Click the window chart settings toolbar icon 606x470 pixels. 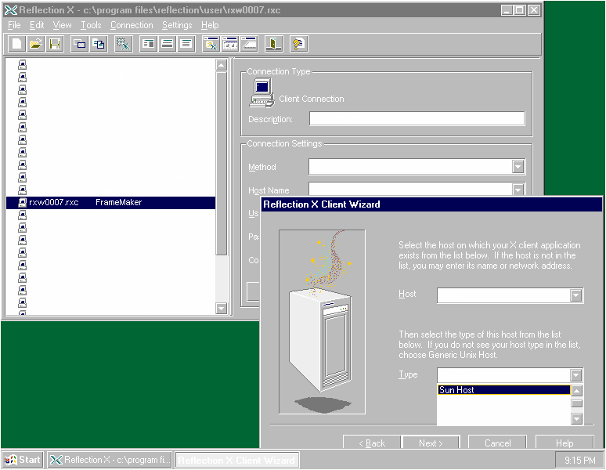point(230,44)
